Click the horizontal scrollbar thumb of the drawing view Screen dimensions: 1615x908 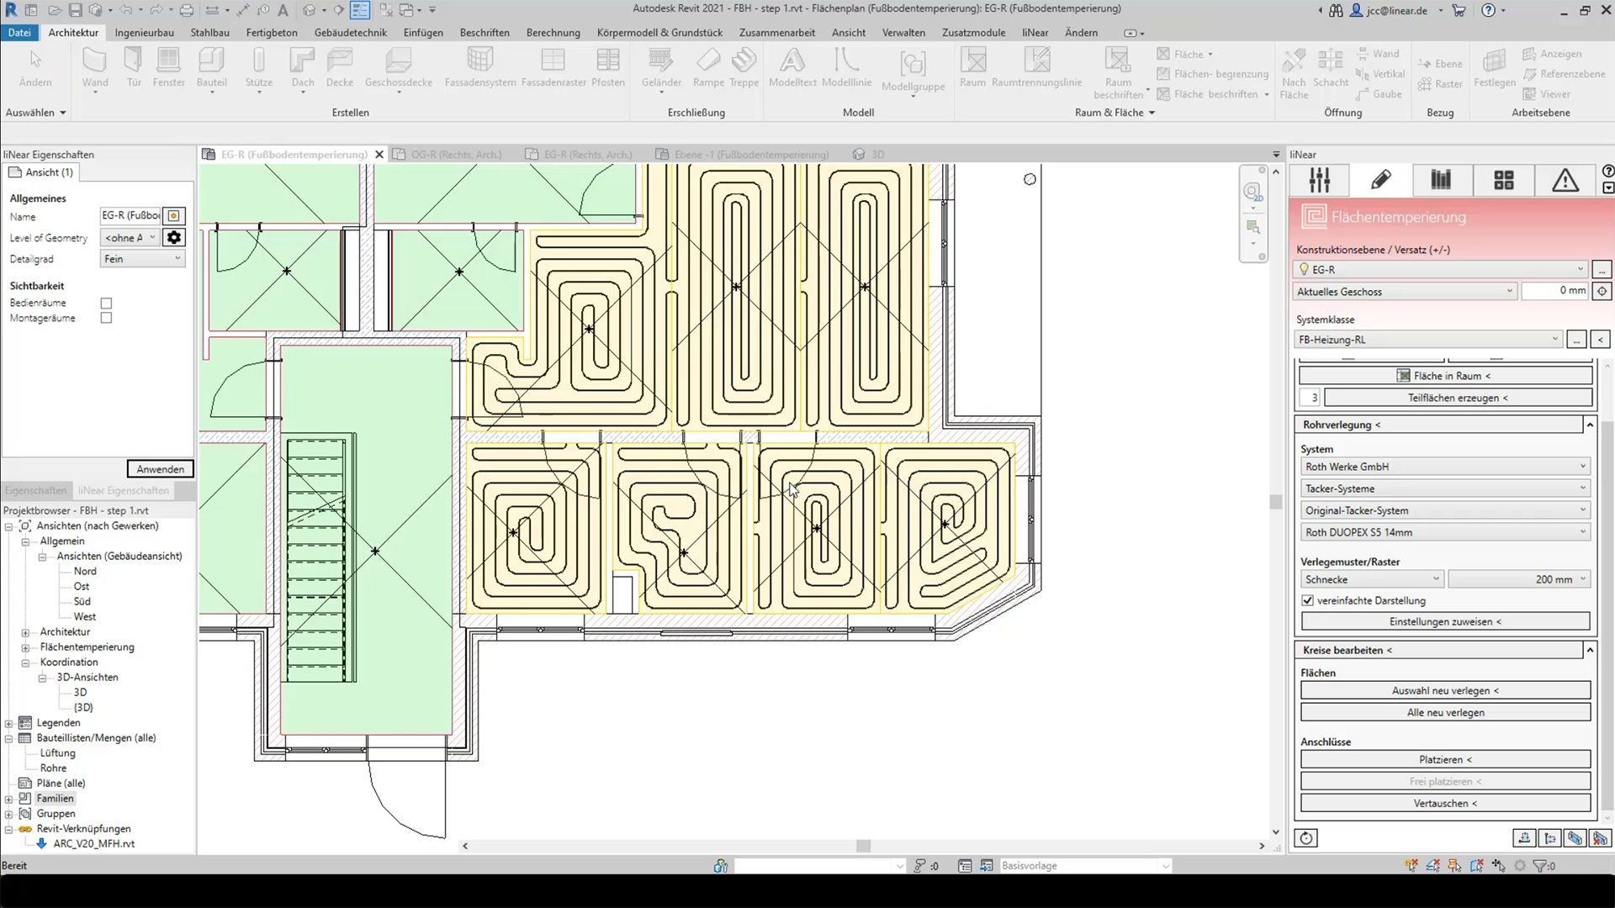coord(863,846)
